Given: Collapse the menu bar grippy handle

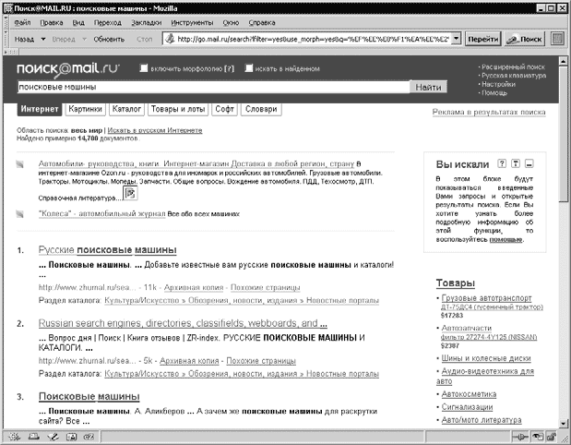Looking at the screenshot, I should click(6, 22).
